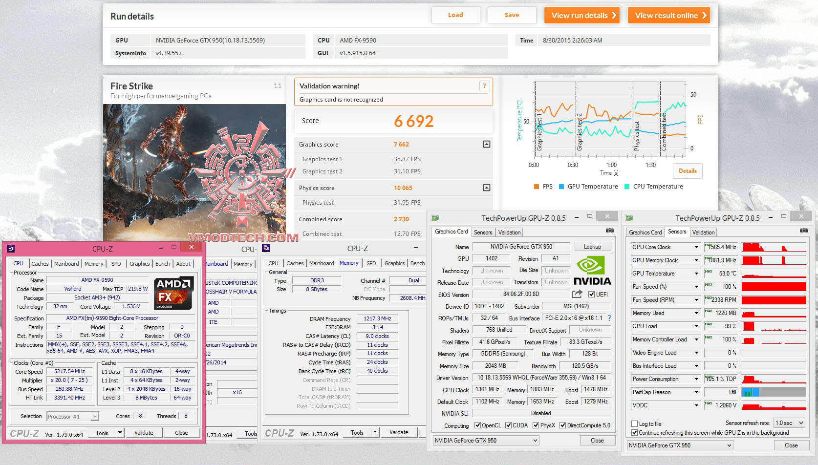Open the About tab in pink CPU-Z window
Viewport: 818px width, 465px height.
coord(183,264)
